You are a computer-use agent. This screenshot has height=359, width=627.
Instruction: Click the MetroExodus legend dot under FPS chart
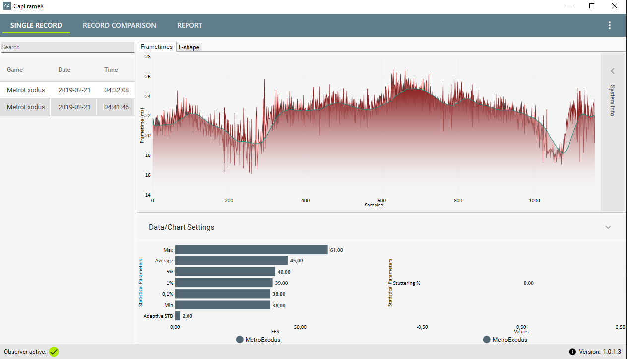pyautogui.click(x=240, y=340)
